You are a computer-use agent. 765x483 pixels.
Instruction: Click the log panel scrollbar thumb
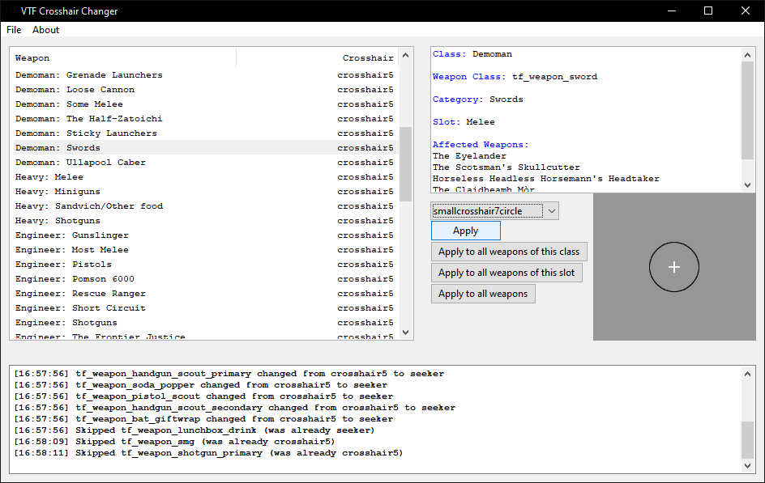(747, 440)
